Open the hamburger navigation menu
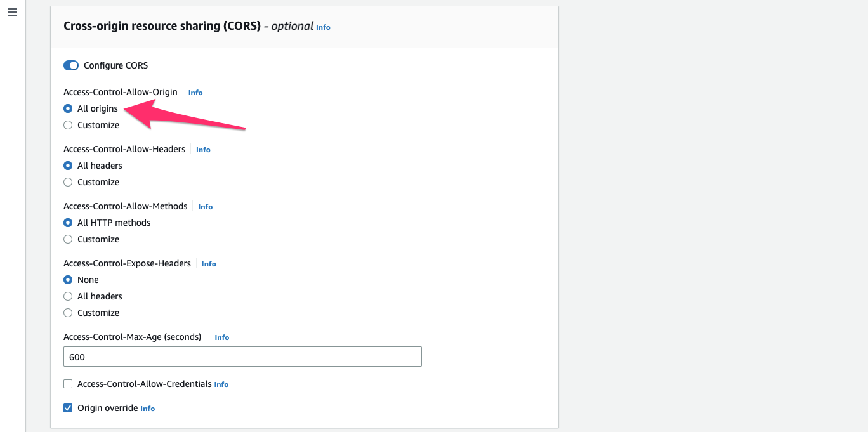 [x=12, y=12]
